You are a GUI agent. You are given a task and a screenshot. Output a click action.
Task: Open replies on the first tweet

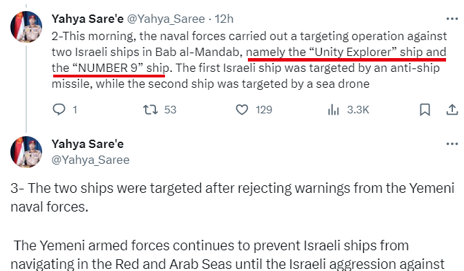coord(59,110)
